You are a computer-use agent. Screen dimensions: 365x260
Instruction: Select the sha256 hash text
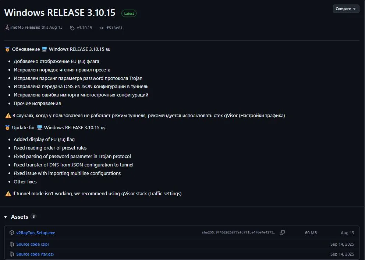click(x=238, y=232)
